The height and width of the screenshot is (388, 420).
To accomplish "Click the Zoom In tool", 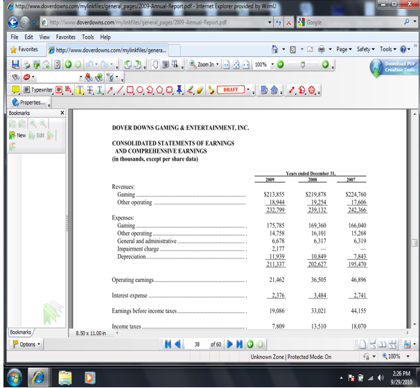I will (201, 64).
